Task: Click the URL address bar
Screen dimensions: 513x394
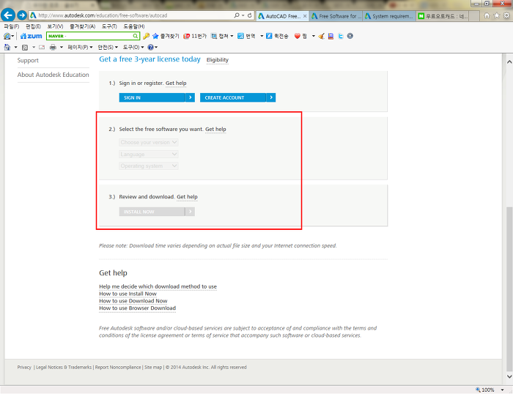Action: (131, 15)
